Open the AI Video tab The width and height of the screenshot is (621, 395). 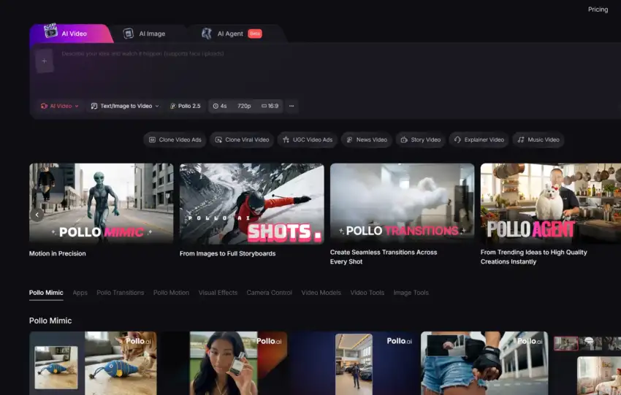pos(70,34)
